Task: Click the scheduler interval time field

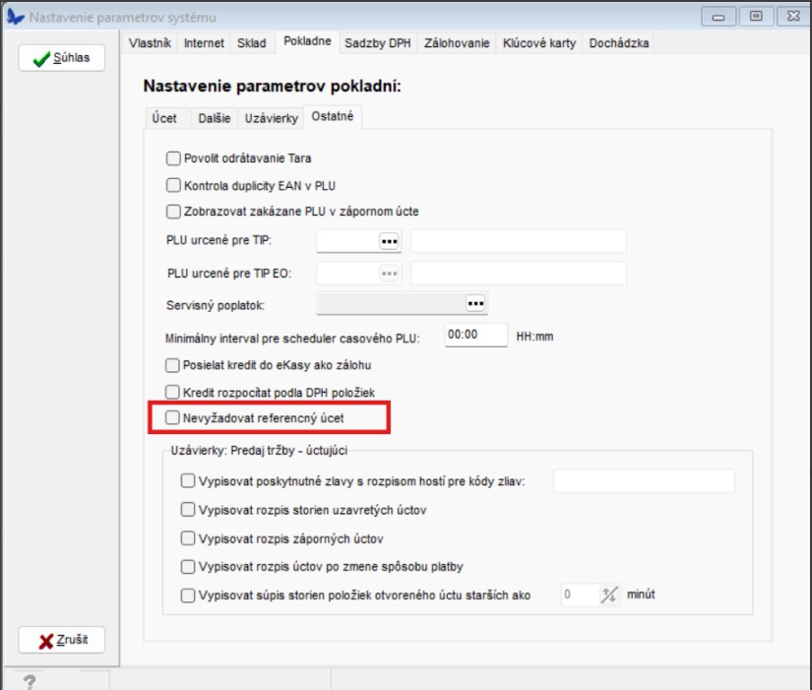Action: coord(475,336)
